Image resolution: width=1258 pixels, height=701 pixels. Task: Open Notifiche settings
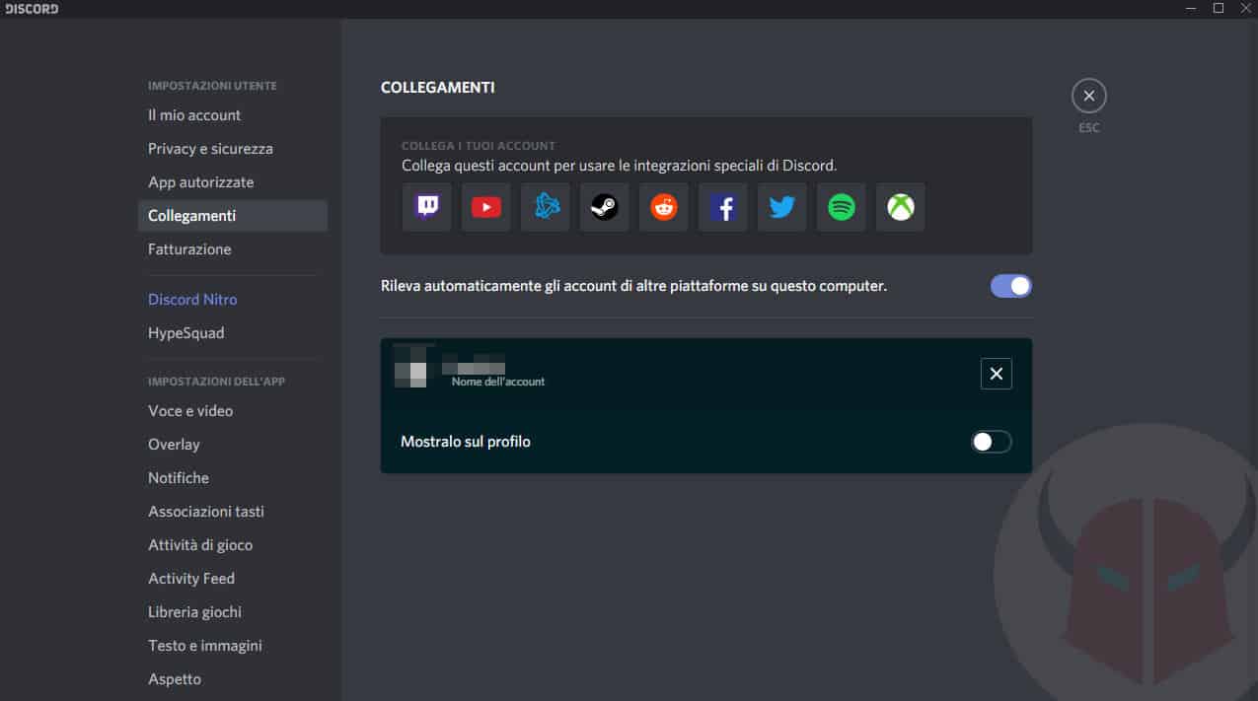[233, 478]
